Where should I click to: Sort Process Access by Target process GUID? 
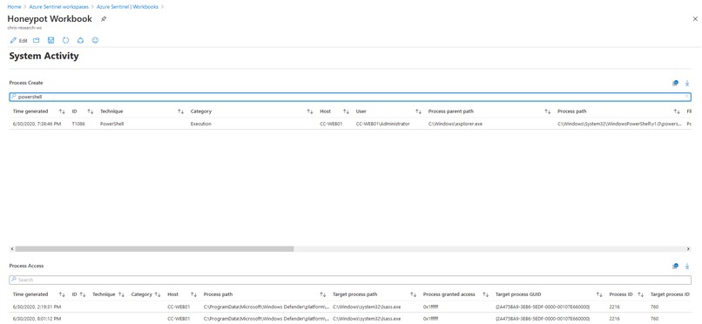[599, 294]
